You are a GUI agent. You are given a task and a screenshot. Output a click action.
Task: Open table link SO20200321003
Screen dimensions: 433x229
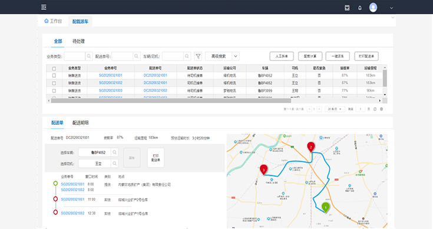point(111,91)
